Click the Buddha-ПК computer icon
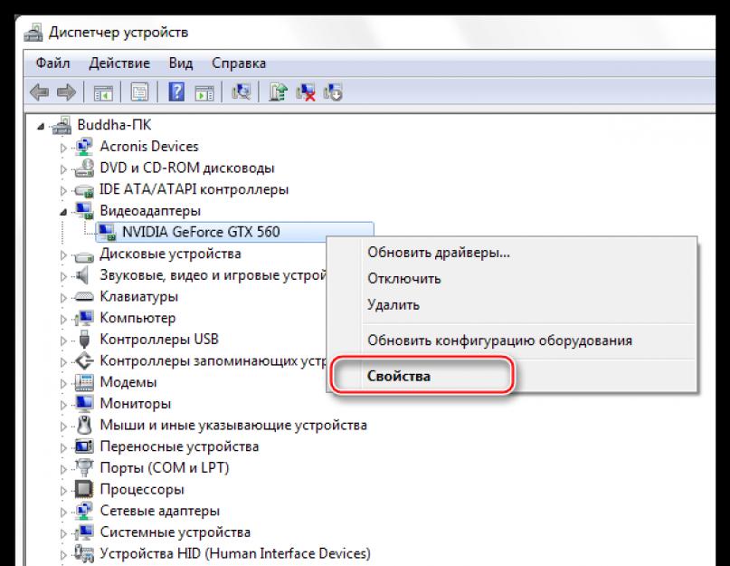 [x=62, y=125]
